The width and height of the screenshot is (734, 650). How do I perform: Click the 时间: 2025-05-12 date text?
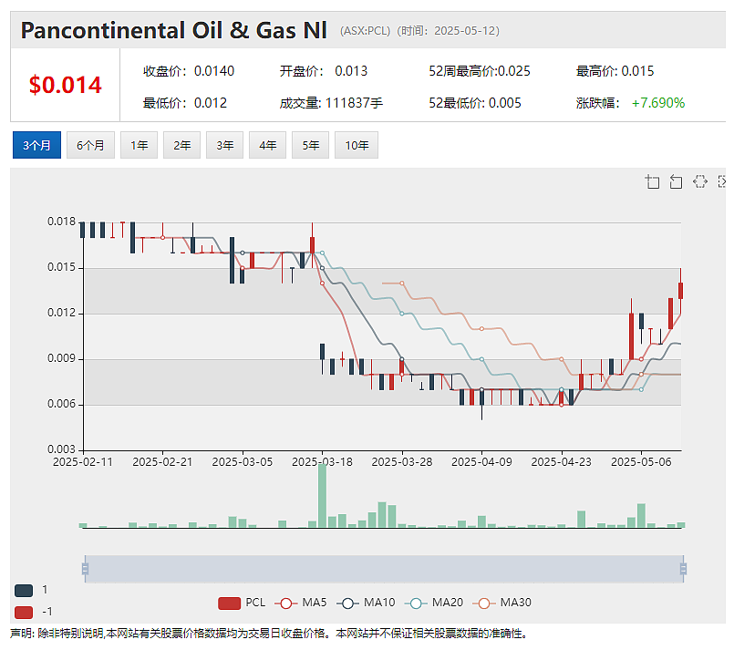(x=449, y=31)
